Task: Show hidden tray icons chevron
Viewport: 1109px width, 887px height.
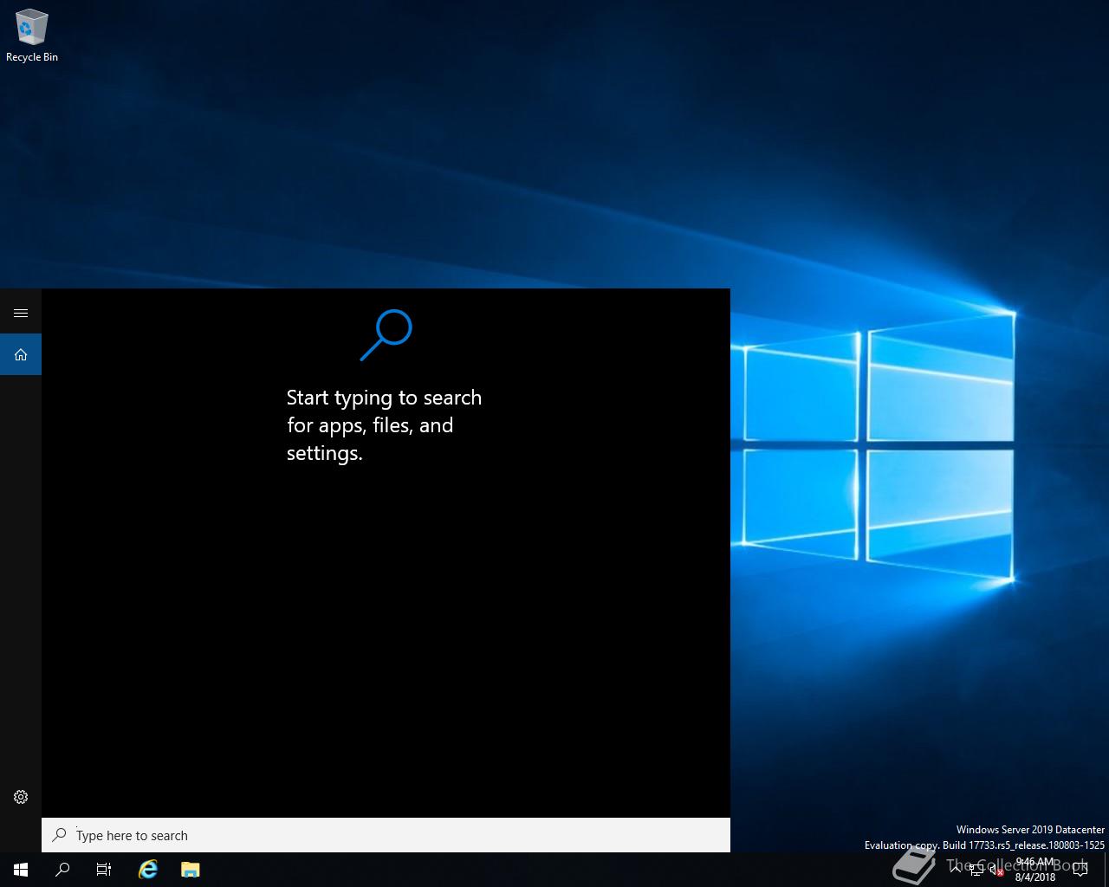Action: click(x=956, y=870)
